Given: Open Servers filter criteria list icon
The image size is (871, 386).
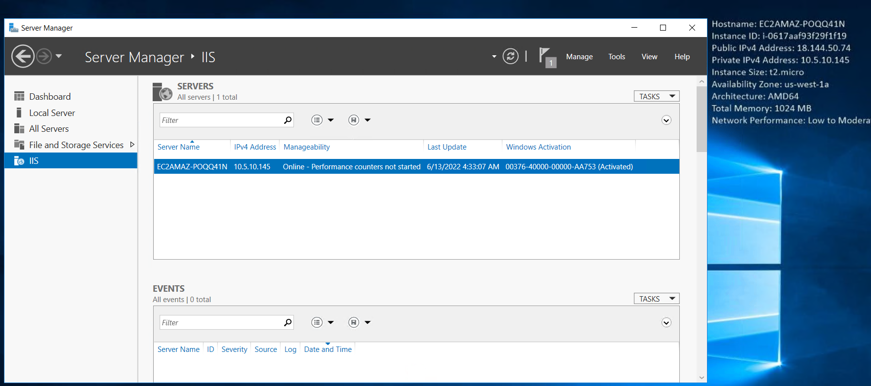Looking at the screenshot, I should (x=317, y=120).
